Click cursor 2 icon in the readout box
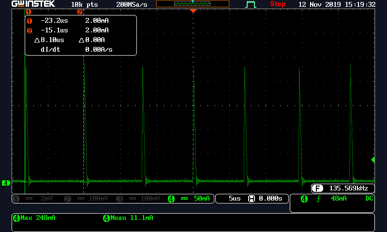 pos(30,30)
